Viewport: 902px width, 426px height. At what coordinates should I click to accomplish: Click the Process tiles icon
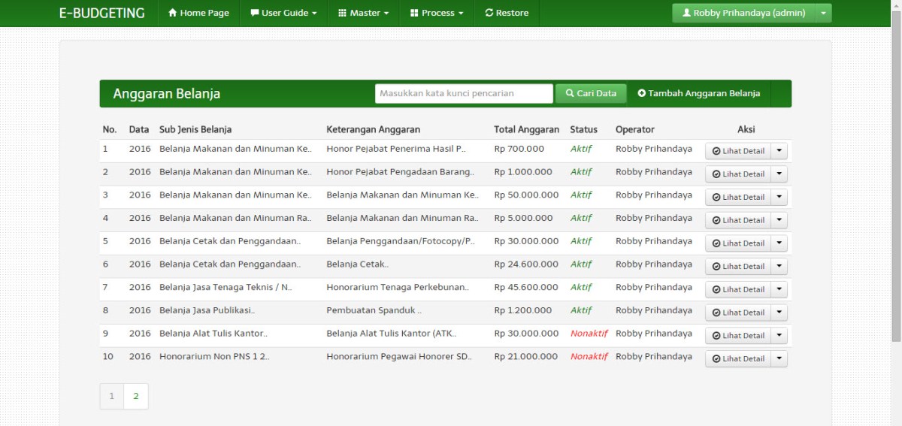[414, 13]
